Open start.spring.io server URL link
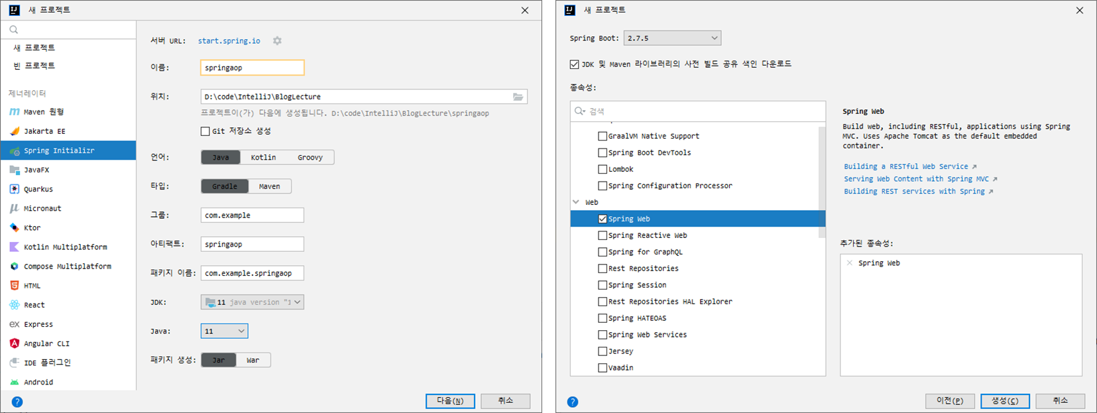 click(x=229, y=41)
